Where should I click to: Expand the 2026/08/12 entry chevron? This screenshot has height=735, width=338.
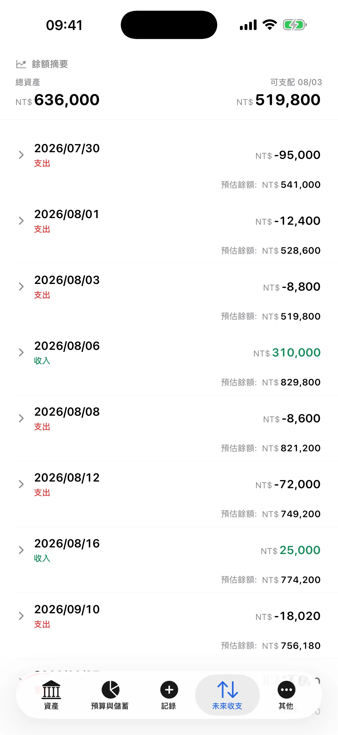[21, 484]
